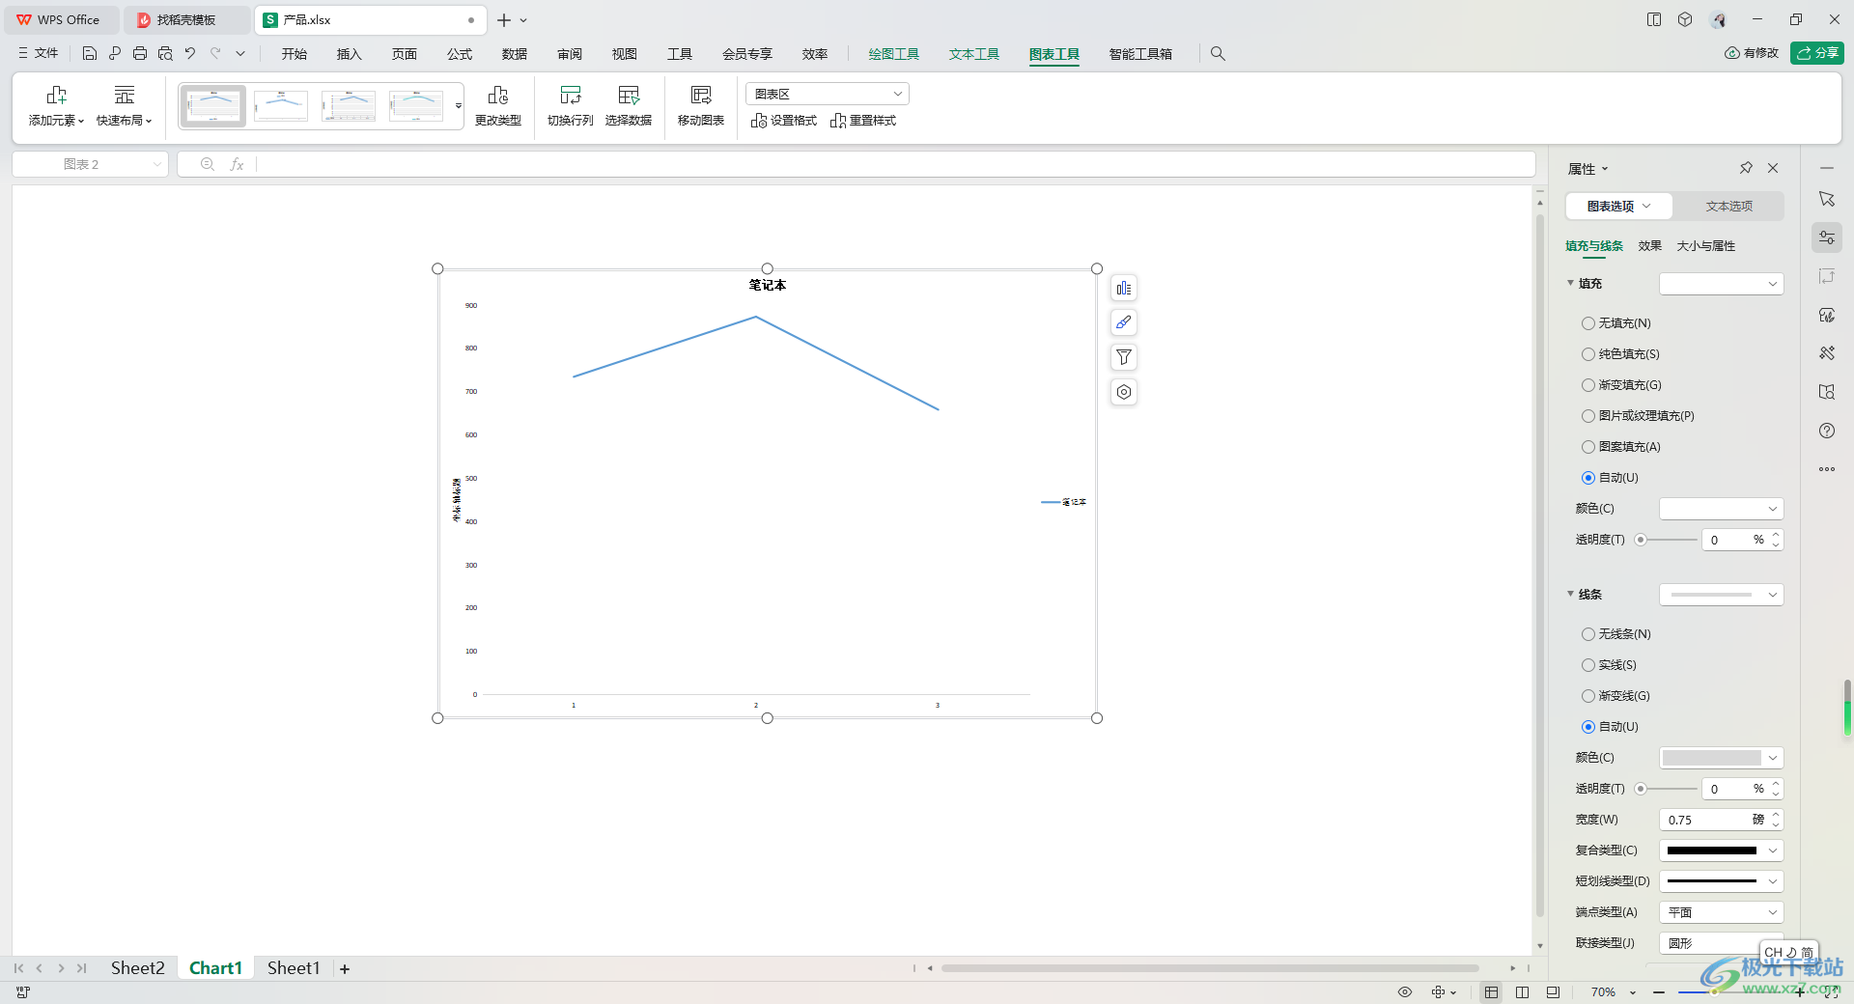Open the chart settings hexagon button
The width and height of the screenshot is (1854, 1004).
pos(1124,393)
